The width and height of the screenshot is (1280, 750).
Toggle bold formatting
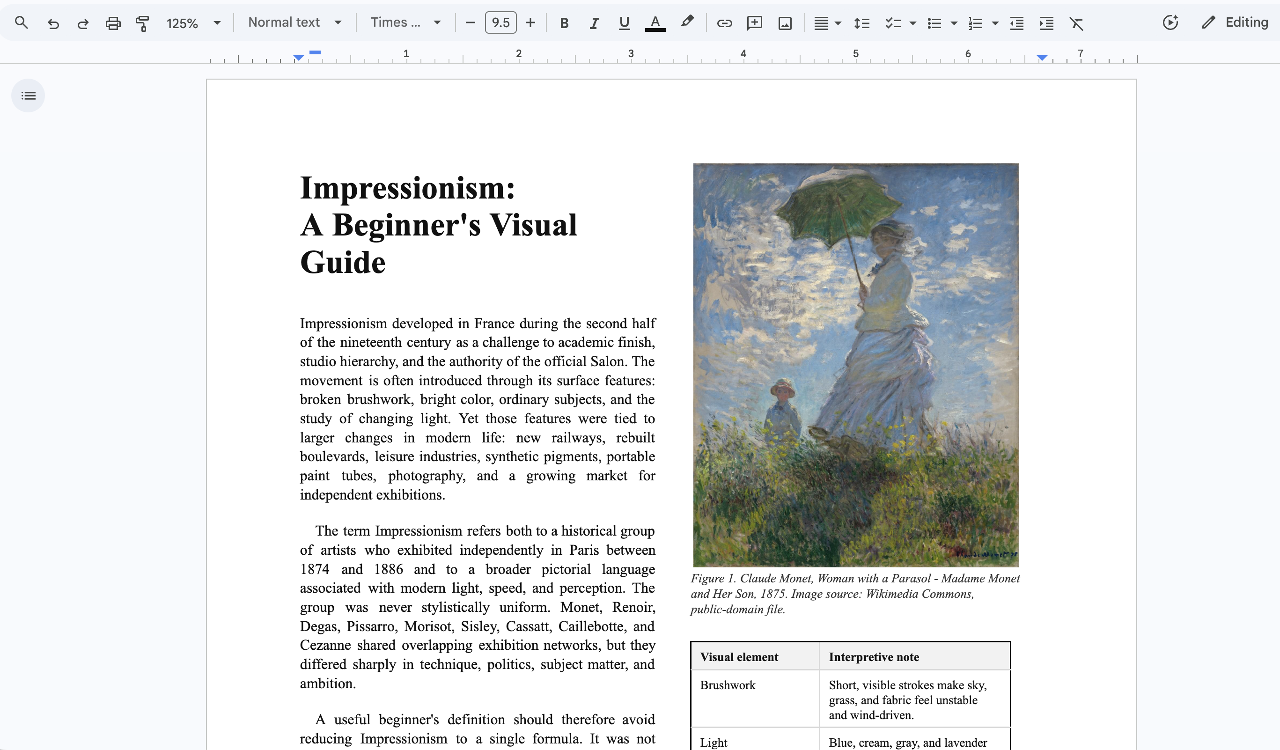(x=564, y=23)
